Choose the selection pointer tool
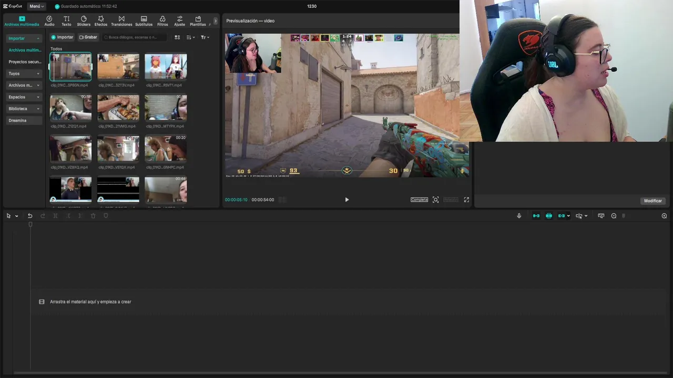The width and height of the screenshot is (673, 378). [8, 216]
